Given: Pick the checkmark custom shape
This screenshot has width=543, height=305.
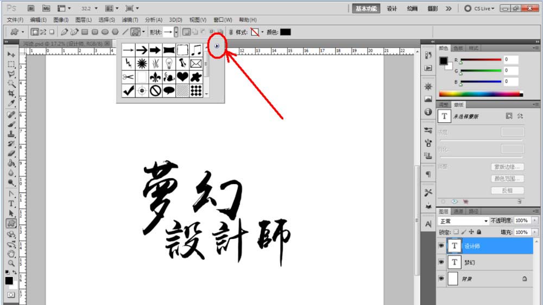Looking at the screenshot, I should tap(128, 90).
